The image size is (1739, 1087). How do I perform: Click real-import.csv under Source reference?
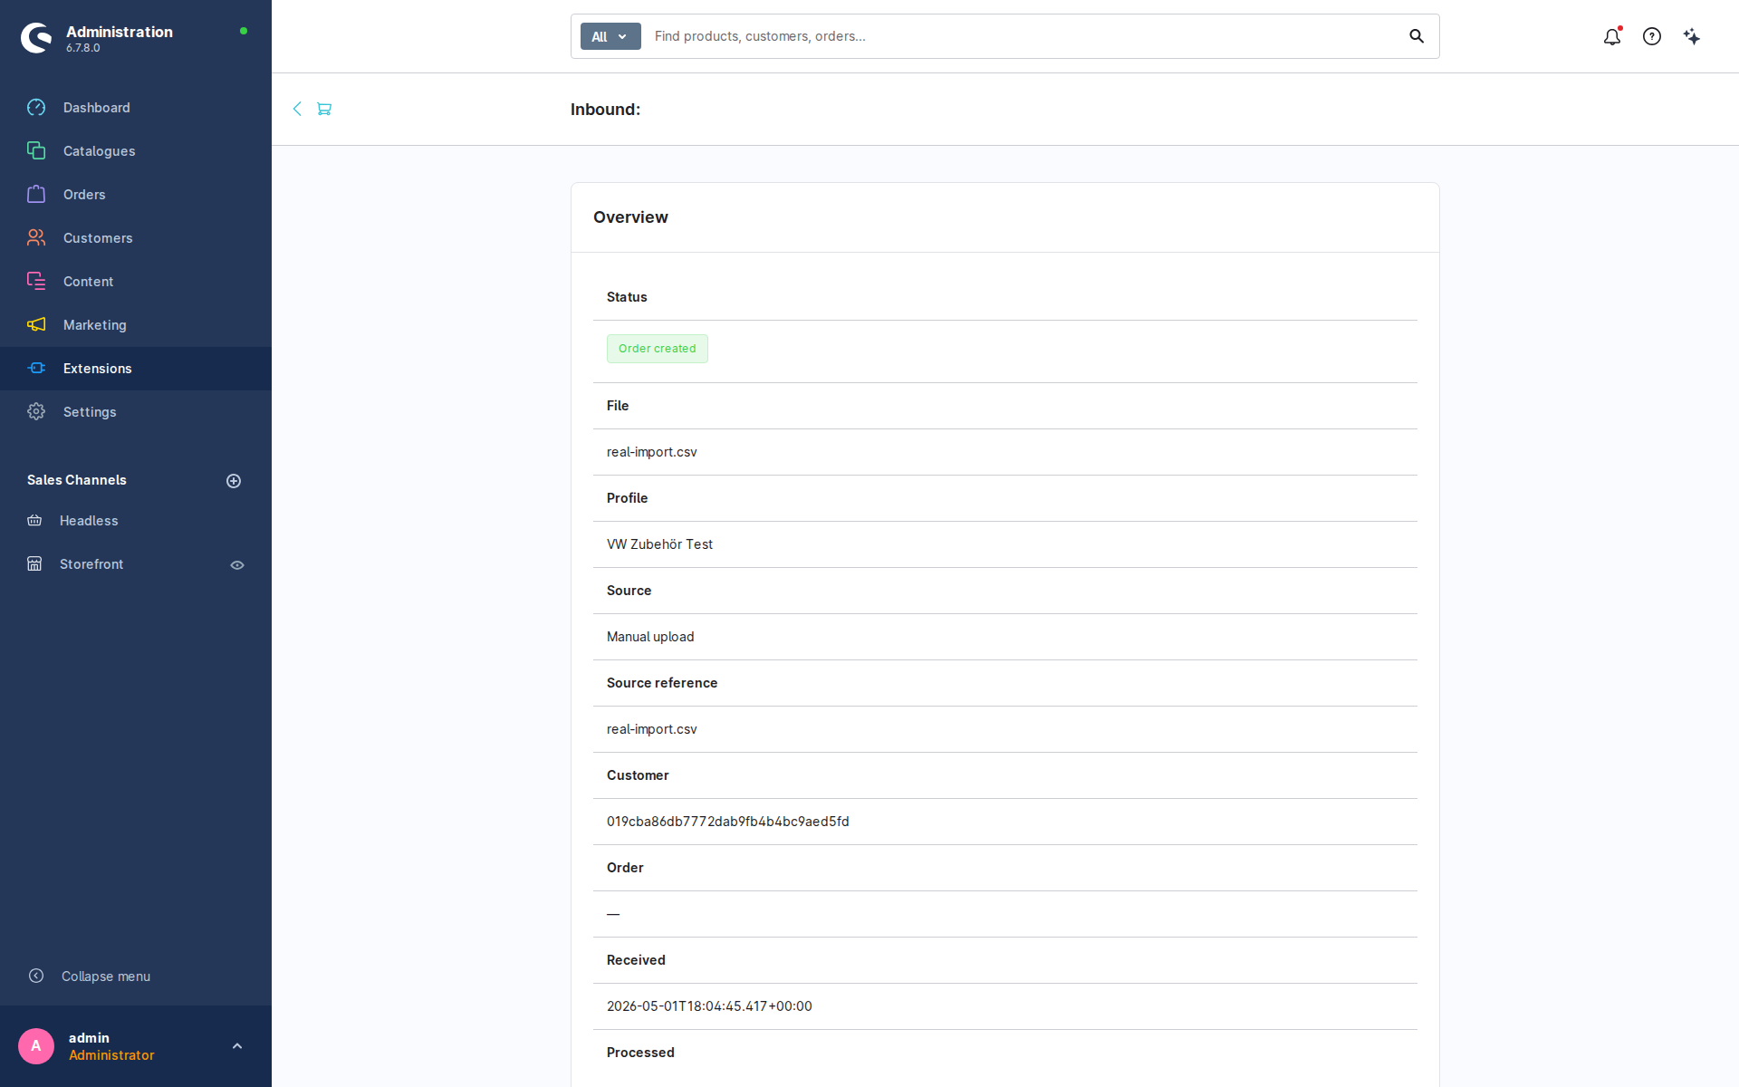coord(652,729)
